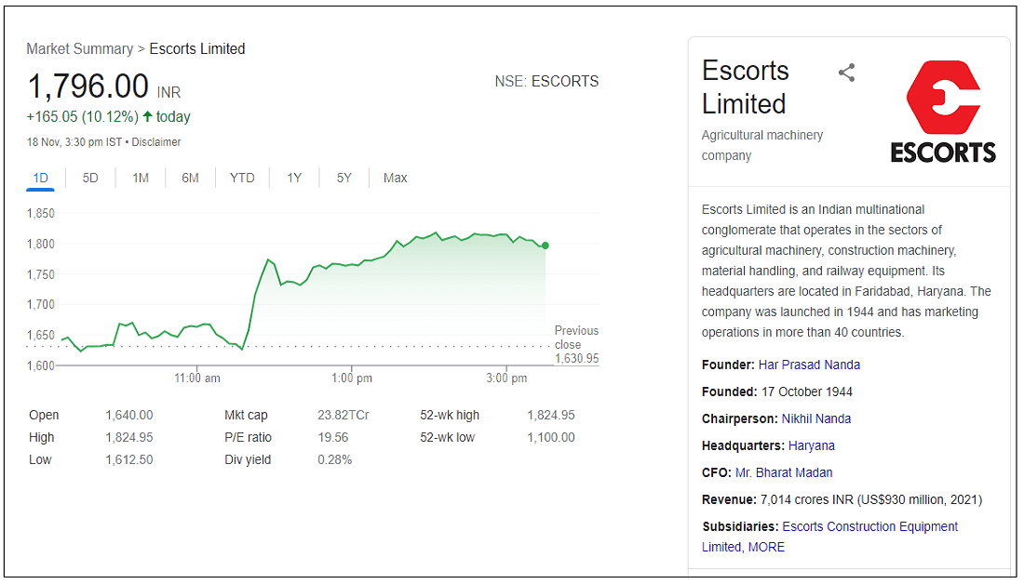Viewport: 1024px width, 584px height.
Task: Click the Agricultural machinery company subtitle
Action: click(x=762, y=145)
